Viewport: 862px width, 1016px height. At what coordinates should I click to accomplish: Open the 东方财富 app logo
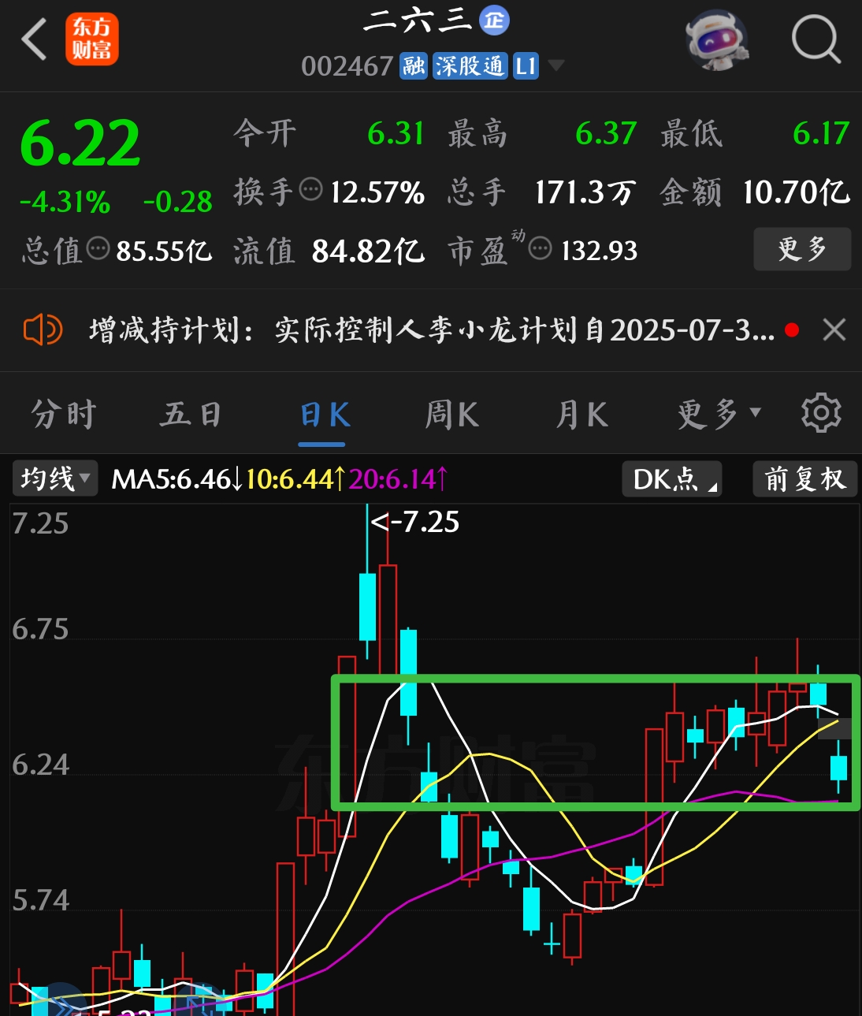(x=92, y=39)
